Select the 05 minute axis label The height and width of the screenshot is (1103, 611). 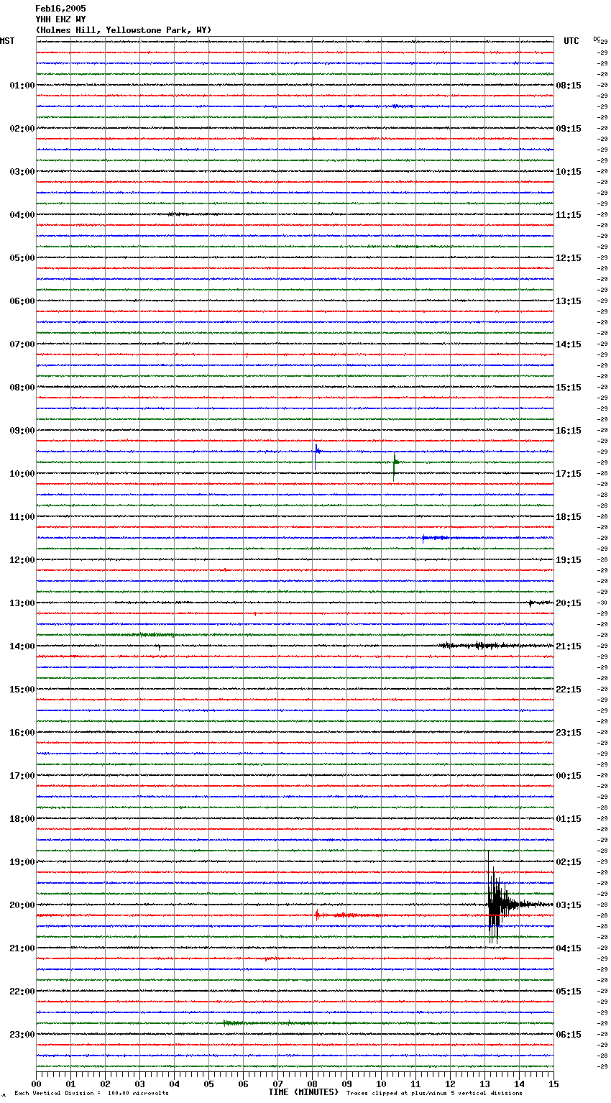coord(208,1084)
